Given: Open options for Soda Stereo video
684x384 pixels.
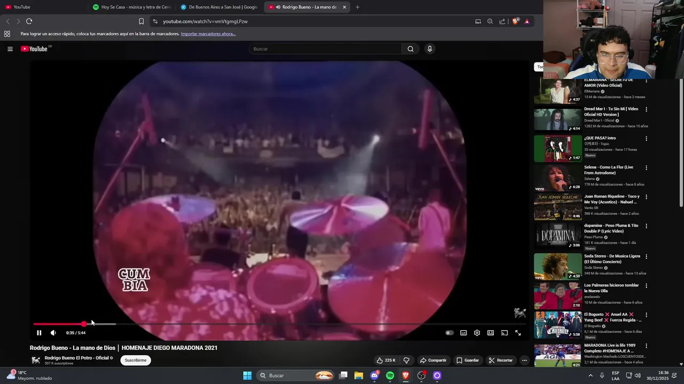Looking at the screenshot, I should pos(646,256).
